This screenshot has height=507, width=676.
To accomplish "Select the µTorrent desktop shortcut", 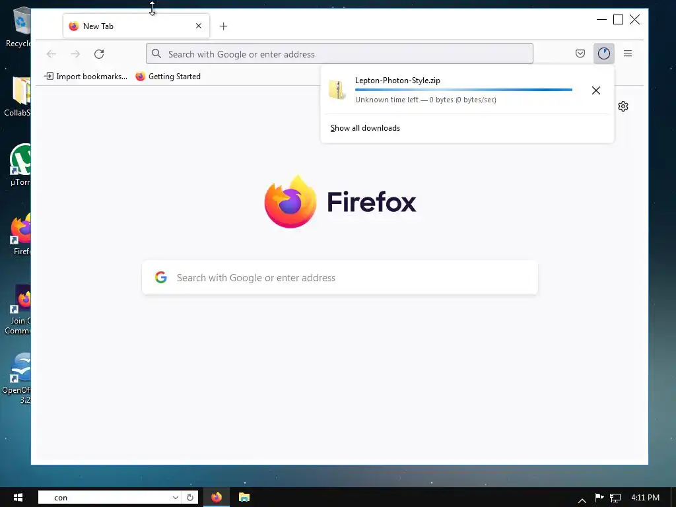I will click(x=20, y=164).
